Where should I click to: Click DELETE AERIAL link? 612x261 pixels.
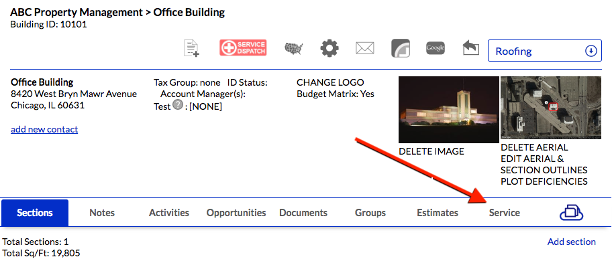pyautogui.click(x=534, y=147)
